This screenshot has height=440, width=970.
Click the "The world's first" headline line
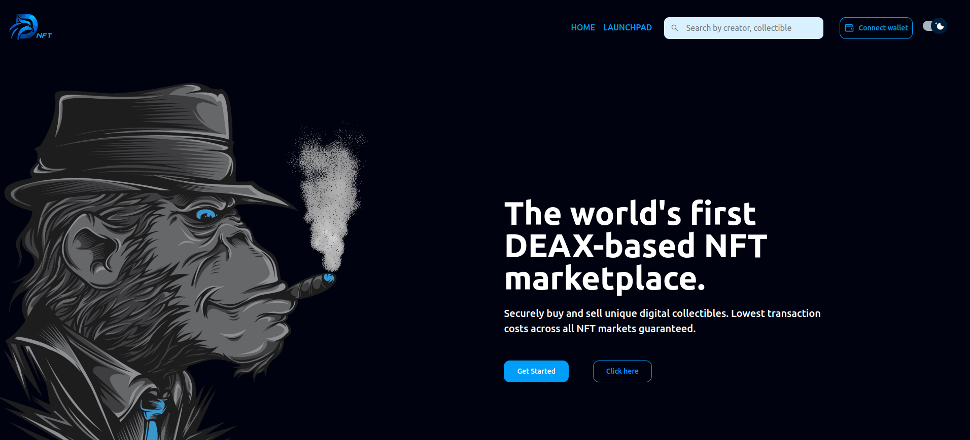coord(630,213)
